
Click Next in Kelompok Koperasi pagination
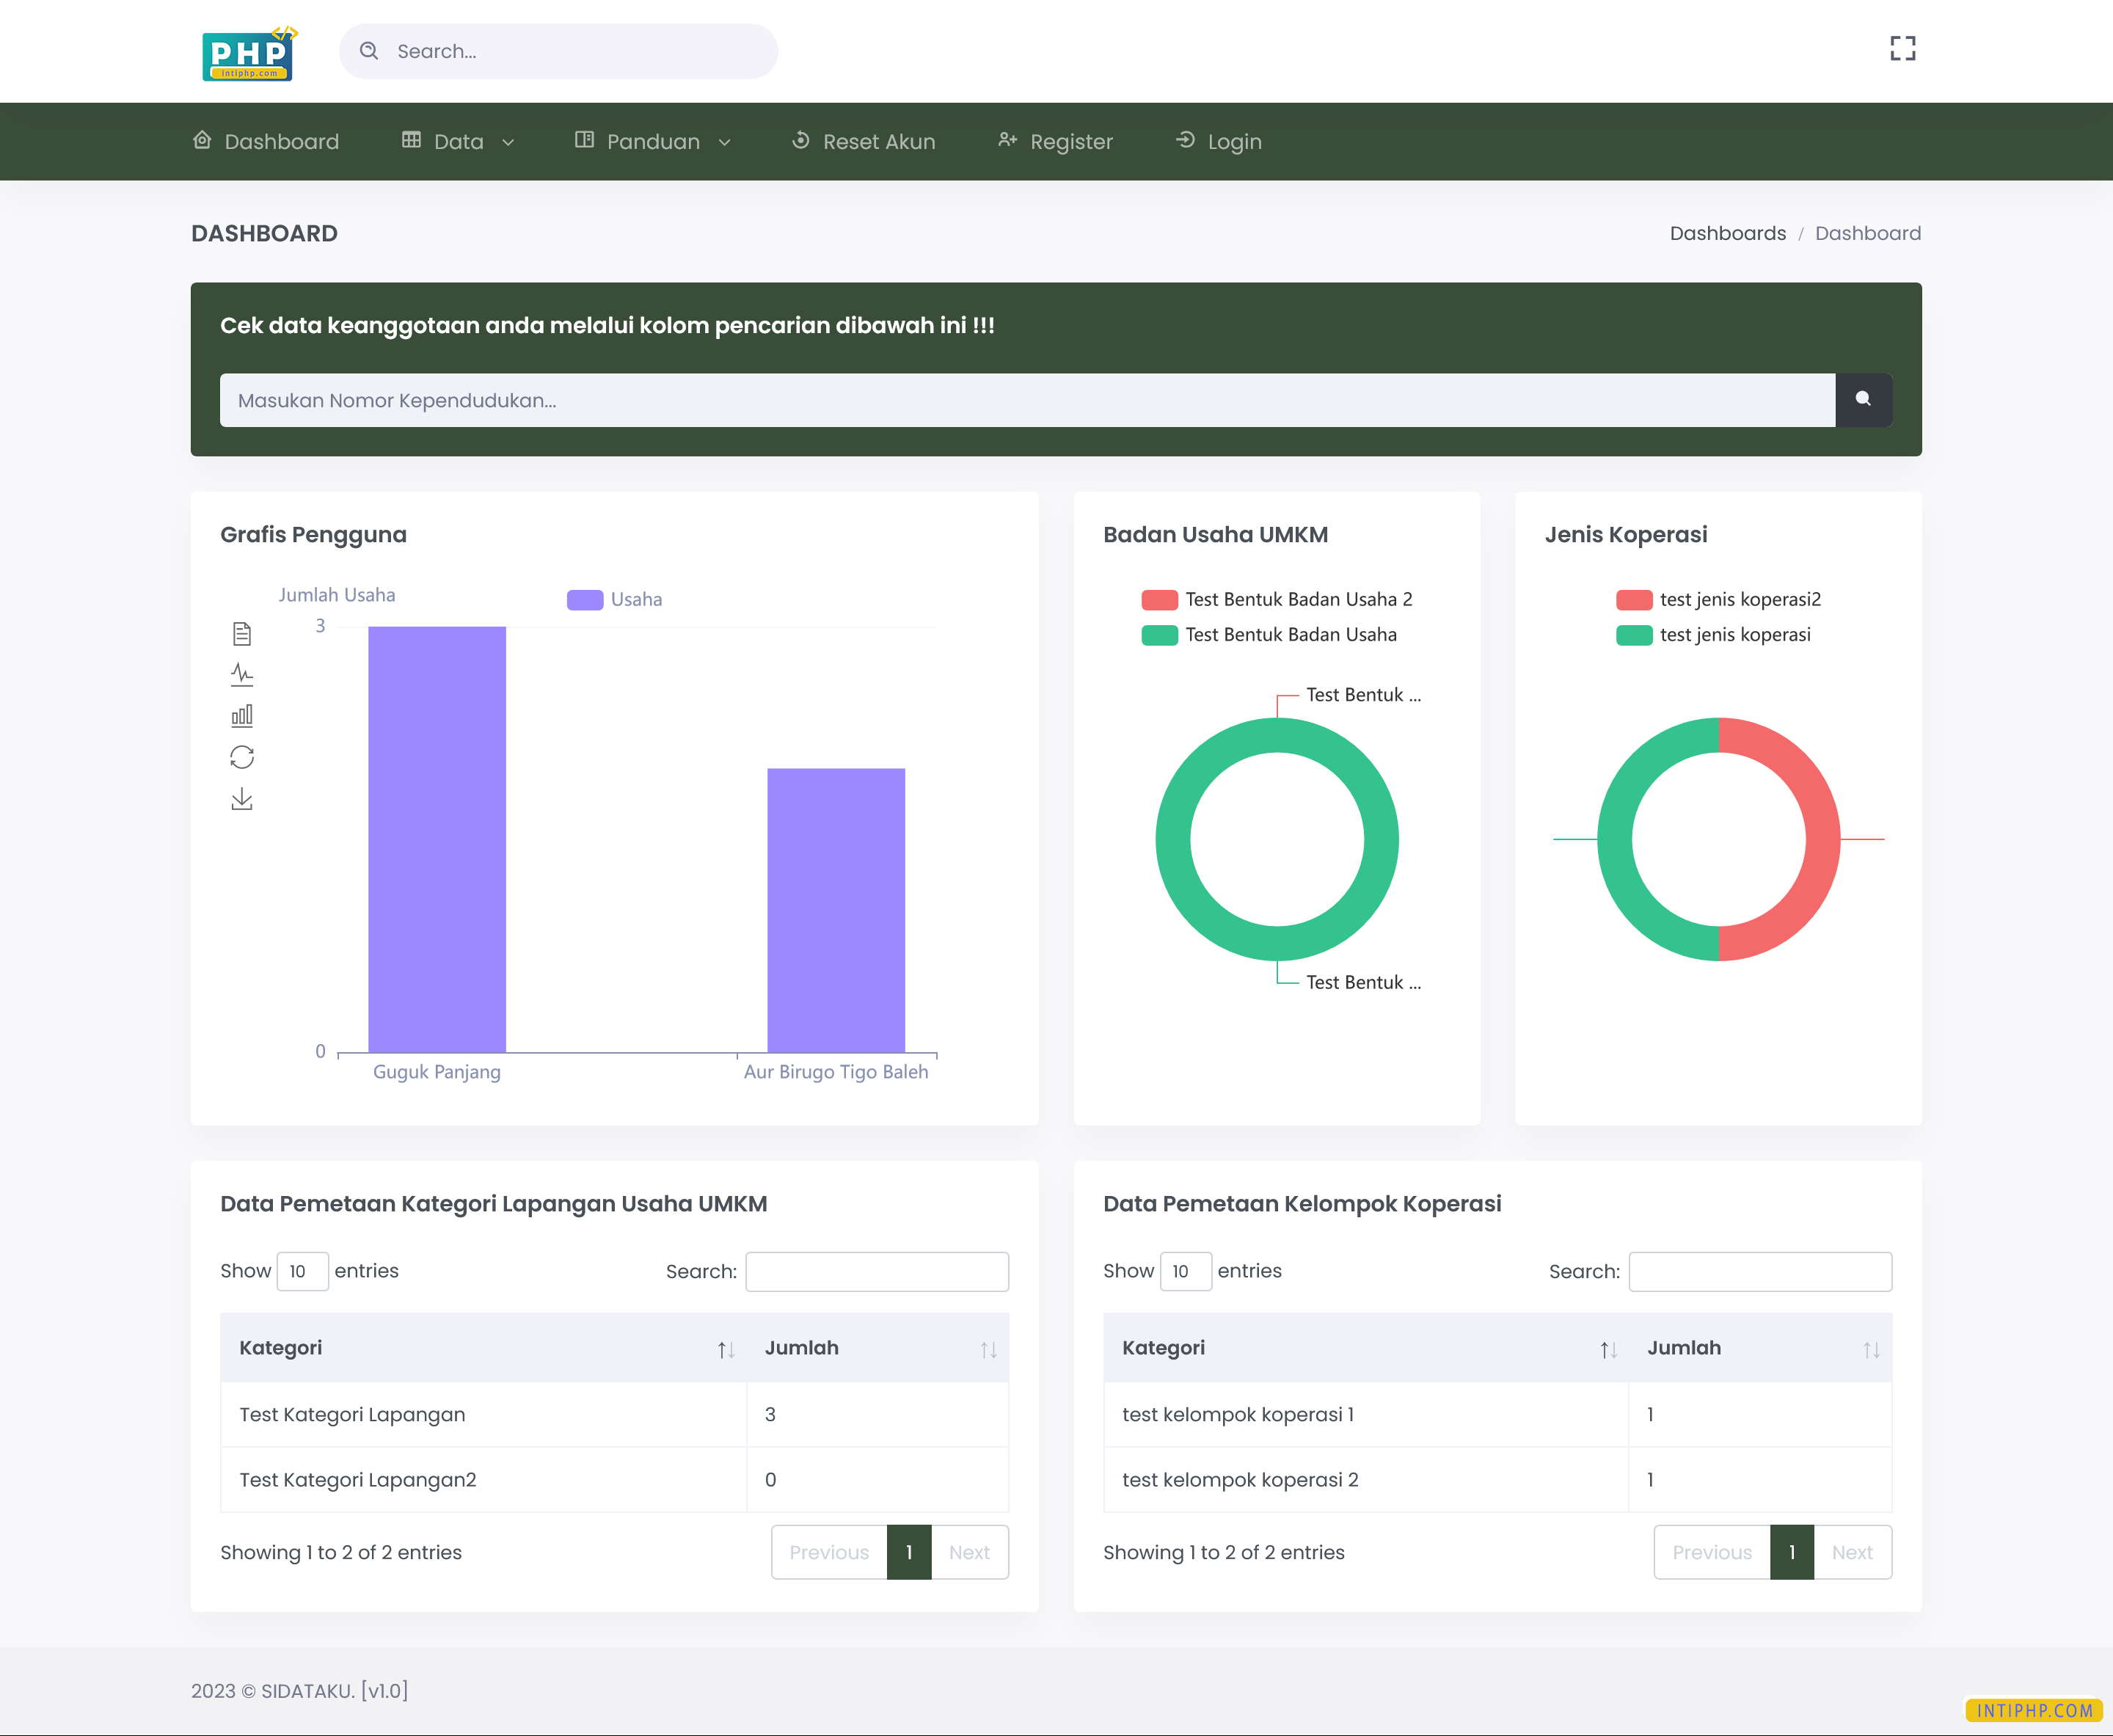1851,1552
